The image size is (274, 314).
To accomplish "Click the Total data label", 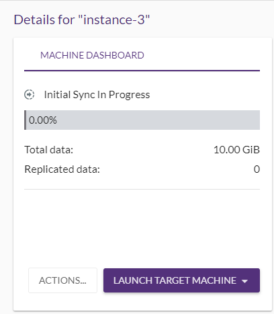I will pyautogui.click(x=49, y=150).
